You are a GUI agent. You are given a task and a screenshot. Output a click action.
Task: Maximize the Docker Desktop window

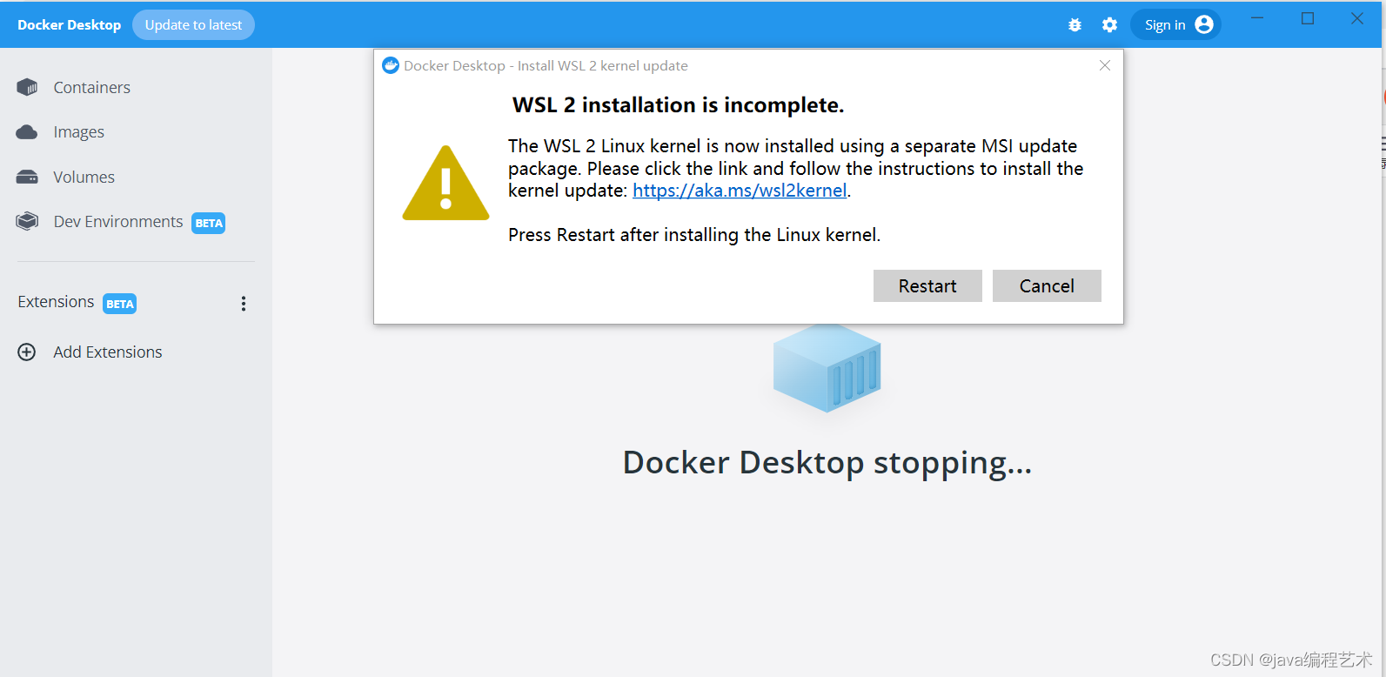coord(1308,18)
